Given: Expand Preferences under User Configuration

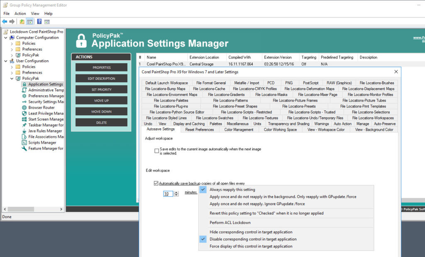Looking at the screenshot, I should [x=12, y=73].
